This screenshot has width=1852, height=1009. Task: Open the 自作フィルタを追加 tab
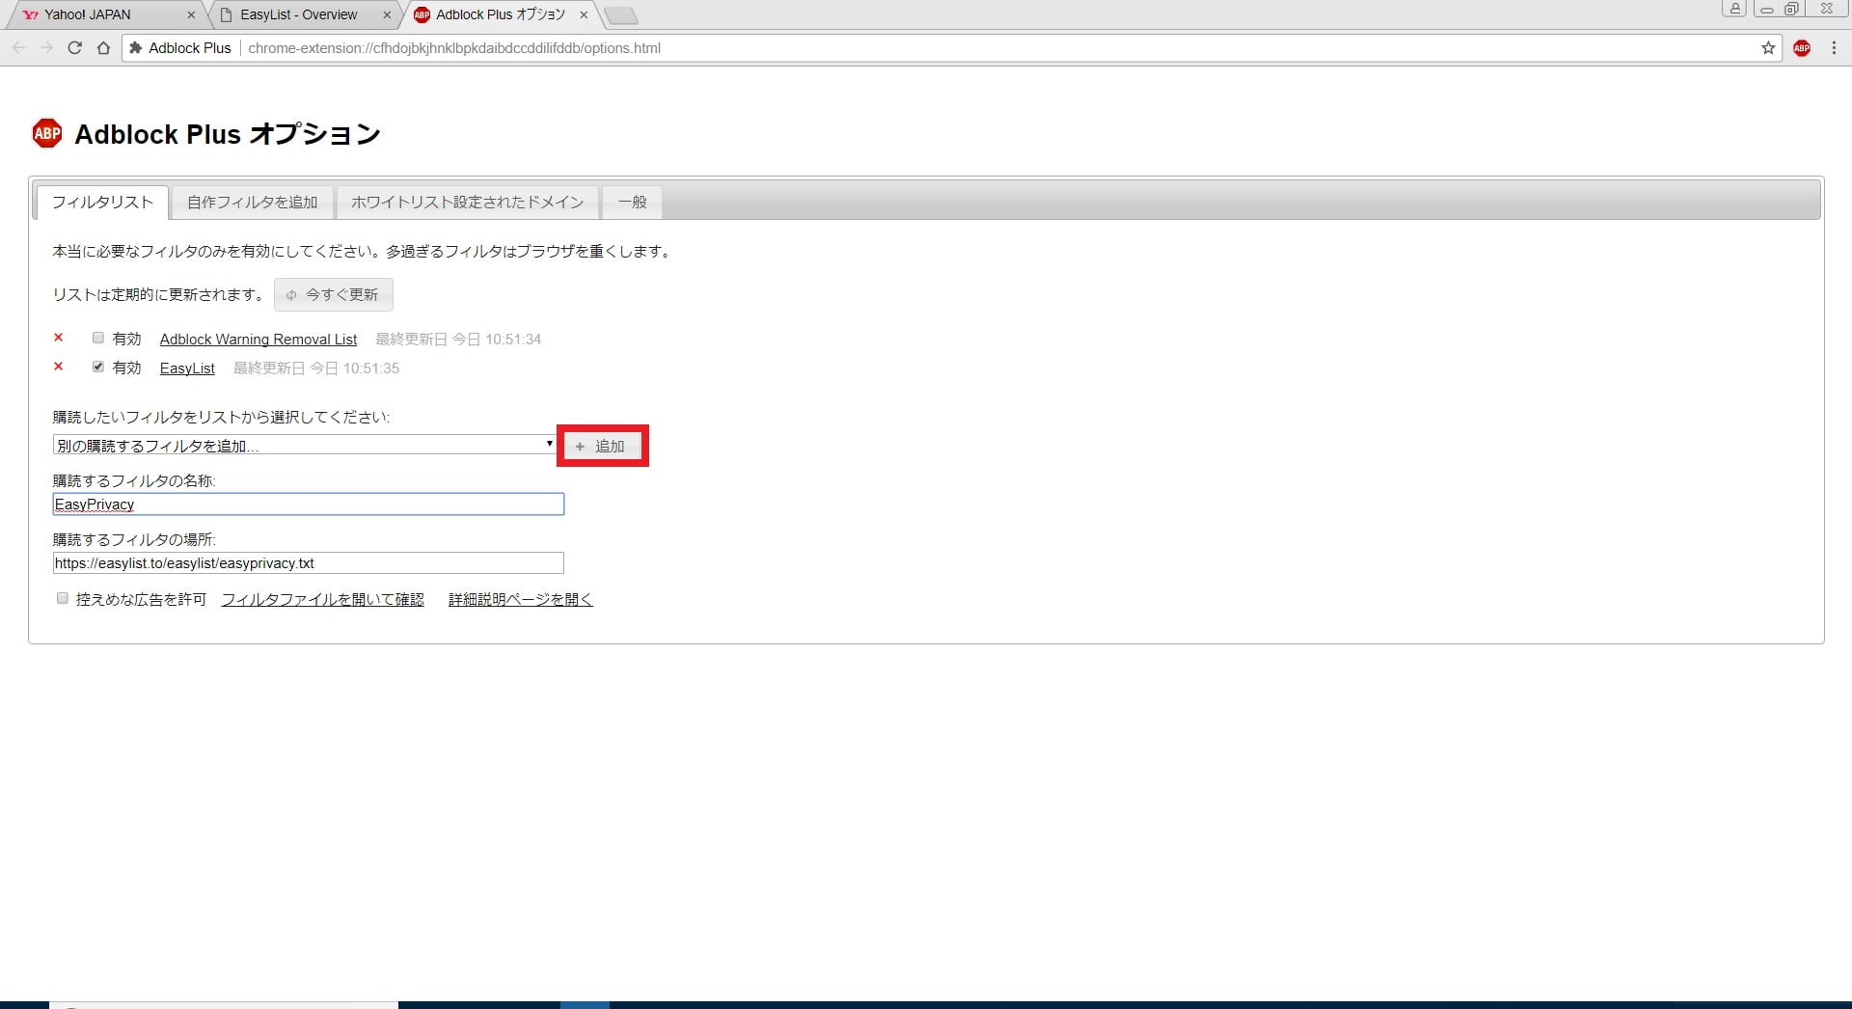252,203
